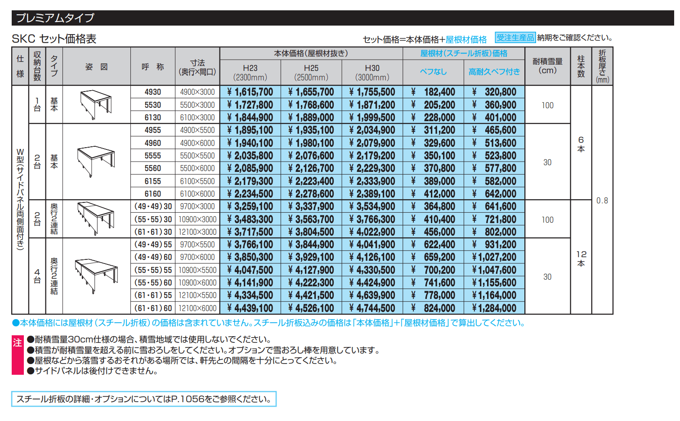Select the 高耐久ペフ付き column header
This screenshot has width=680, height=421.
pyautogui.click(x=495, y=72)
